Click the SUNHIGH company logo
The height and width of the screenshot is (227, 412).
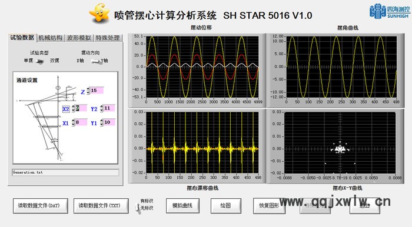[390, 11]
